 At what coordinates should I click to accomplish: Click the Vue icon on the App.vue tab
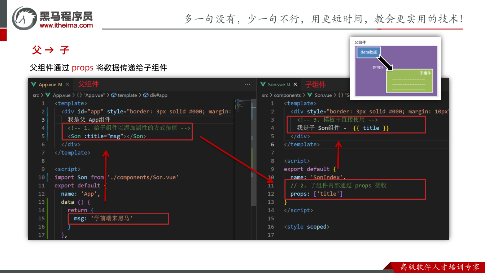tap(34, 84)
